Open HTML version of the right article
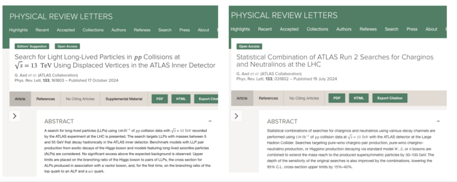457x182 pixels. 358,98
